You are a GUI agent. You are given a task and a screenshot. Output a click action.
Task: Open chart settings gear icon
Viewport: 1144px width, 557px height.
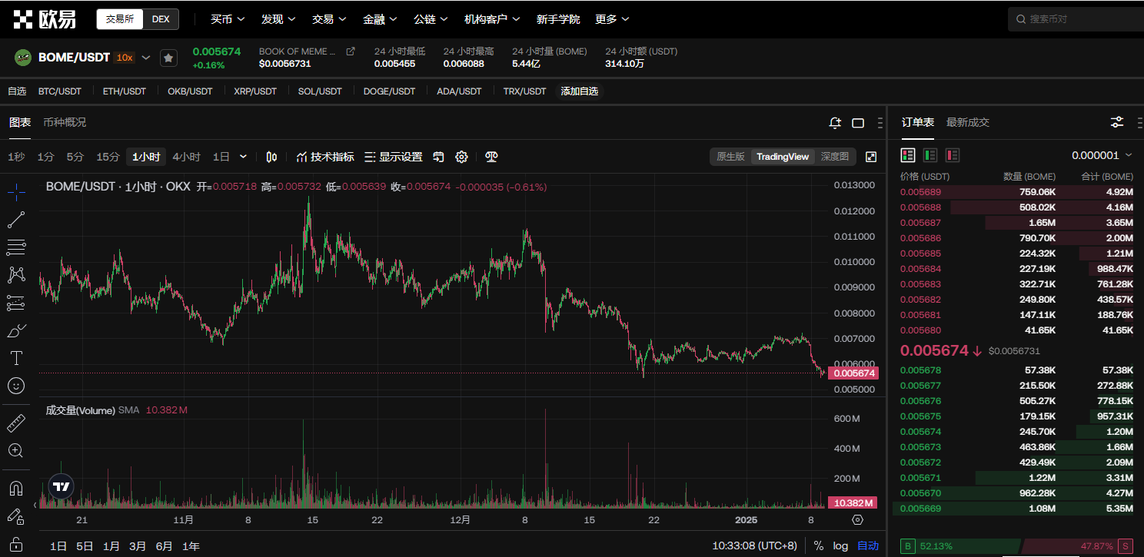click(461, 157)
